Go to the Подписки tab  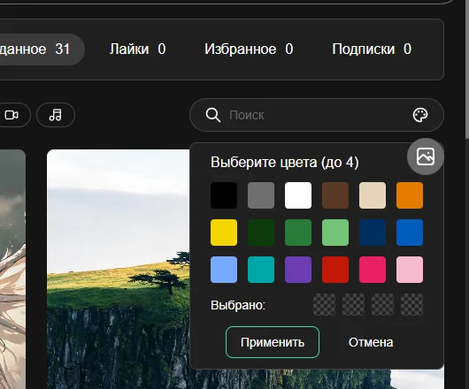click(x=372, y=50)
